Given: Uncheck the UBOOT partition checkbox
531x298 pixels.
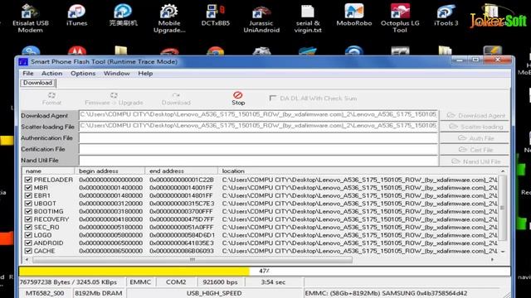Looking at the screenshot, I should tap(28, 204).
